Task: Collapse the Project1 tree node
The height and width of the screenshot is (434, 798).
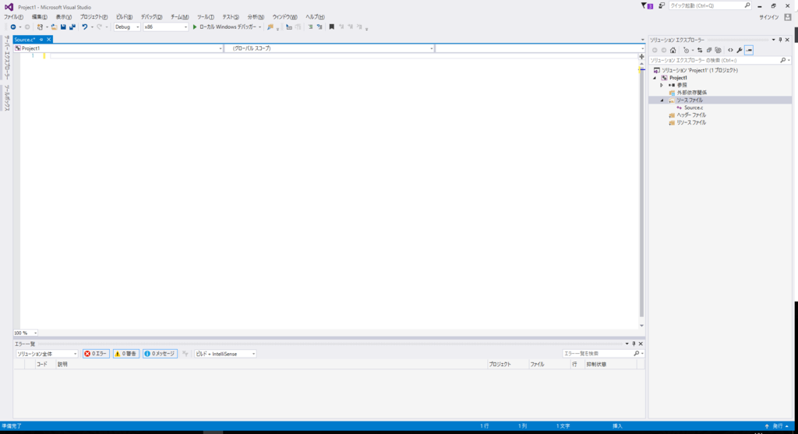Action: [x=655, y=78]
